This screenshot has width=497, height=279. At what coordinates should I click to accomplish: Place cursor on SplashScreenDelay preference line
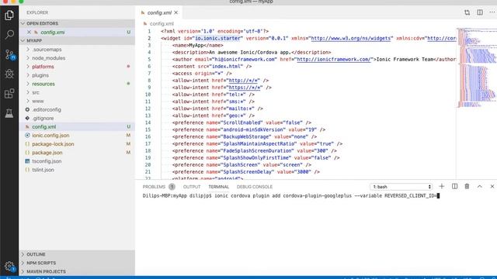(246, 172)
